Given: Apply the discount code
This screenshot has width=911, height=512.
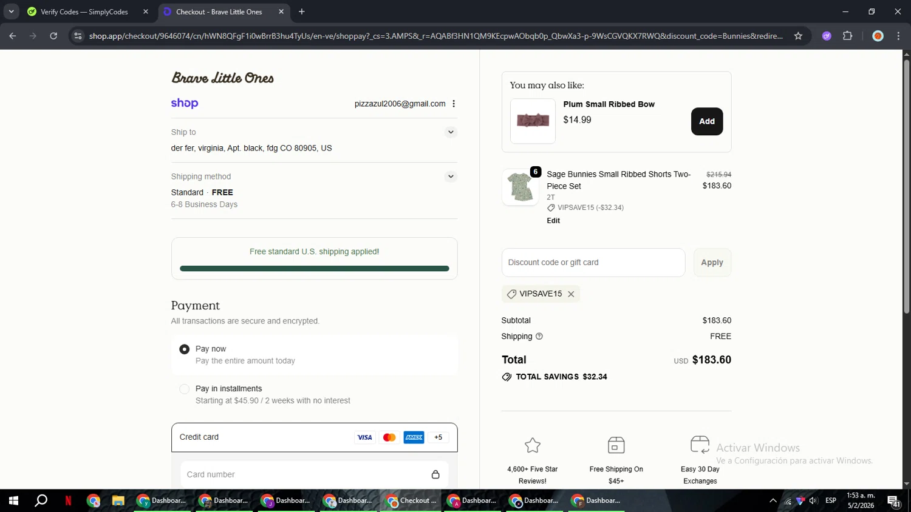Looking at the screenshot, I should click(x=712, y=263).
